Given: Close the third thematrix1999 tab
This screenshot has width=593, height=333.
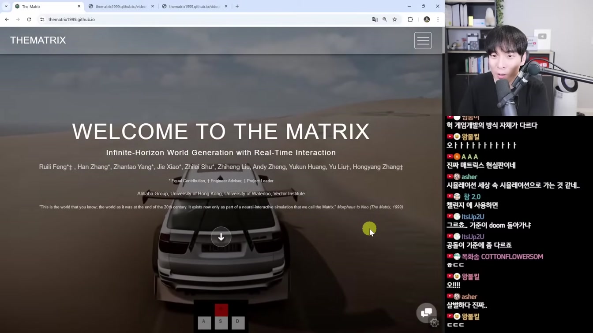Looking at the screenshot, I should click(226, 7).
